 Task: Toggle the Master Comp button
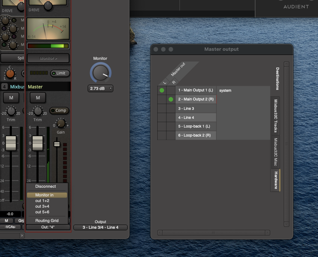tap(59, 111)
